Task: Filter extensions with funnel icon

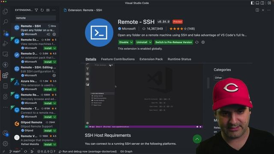Action: click(36, 10)
